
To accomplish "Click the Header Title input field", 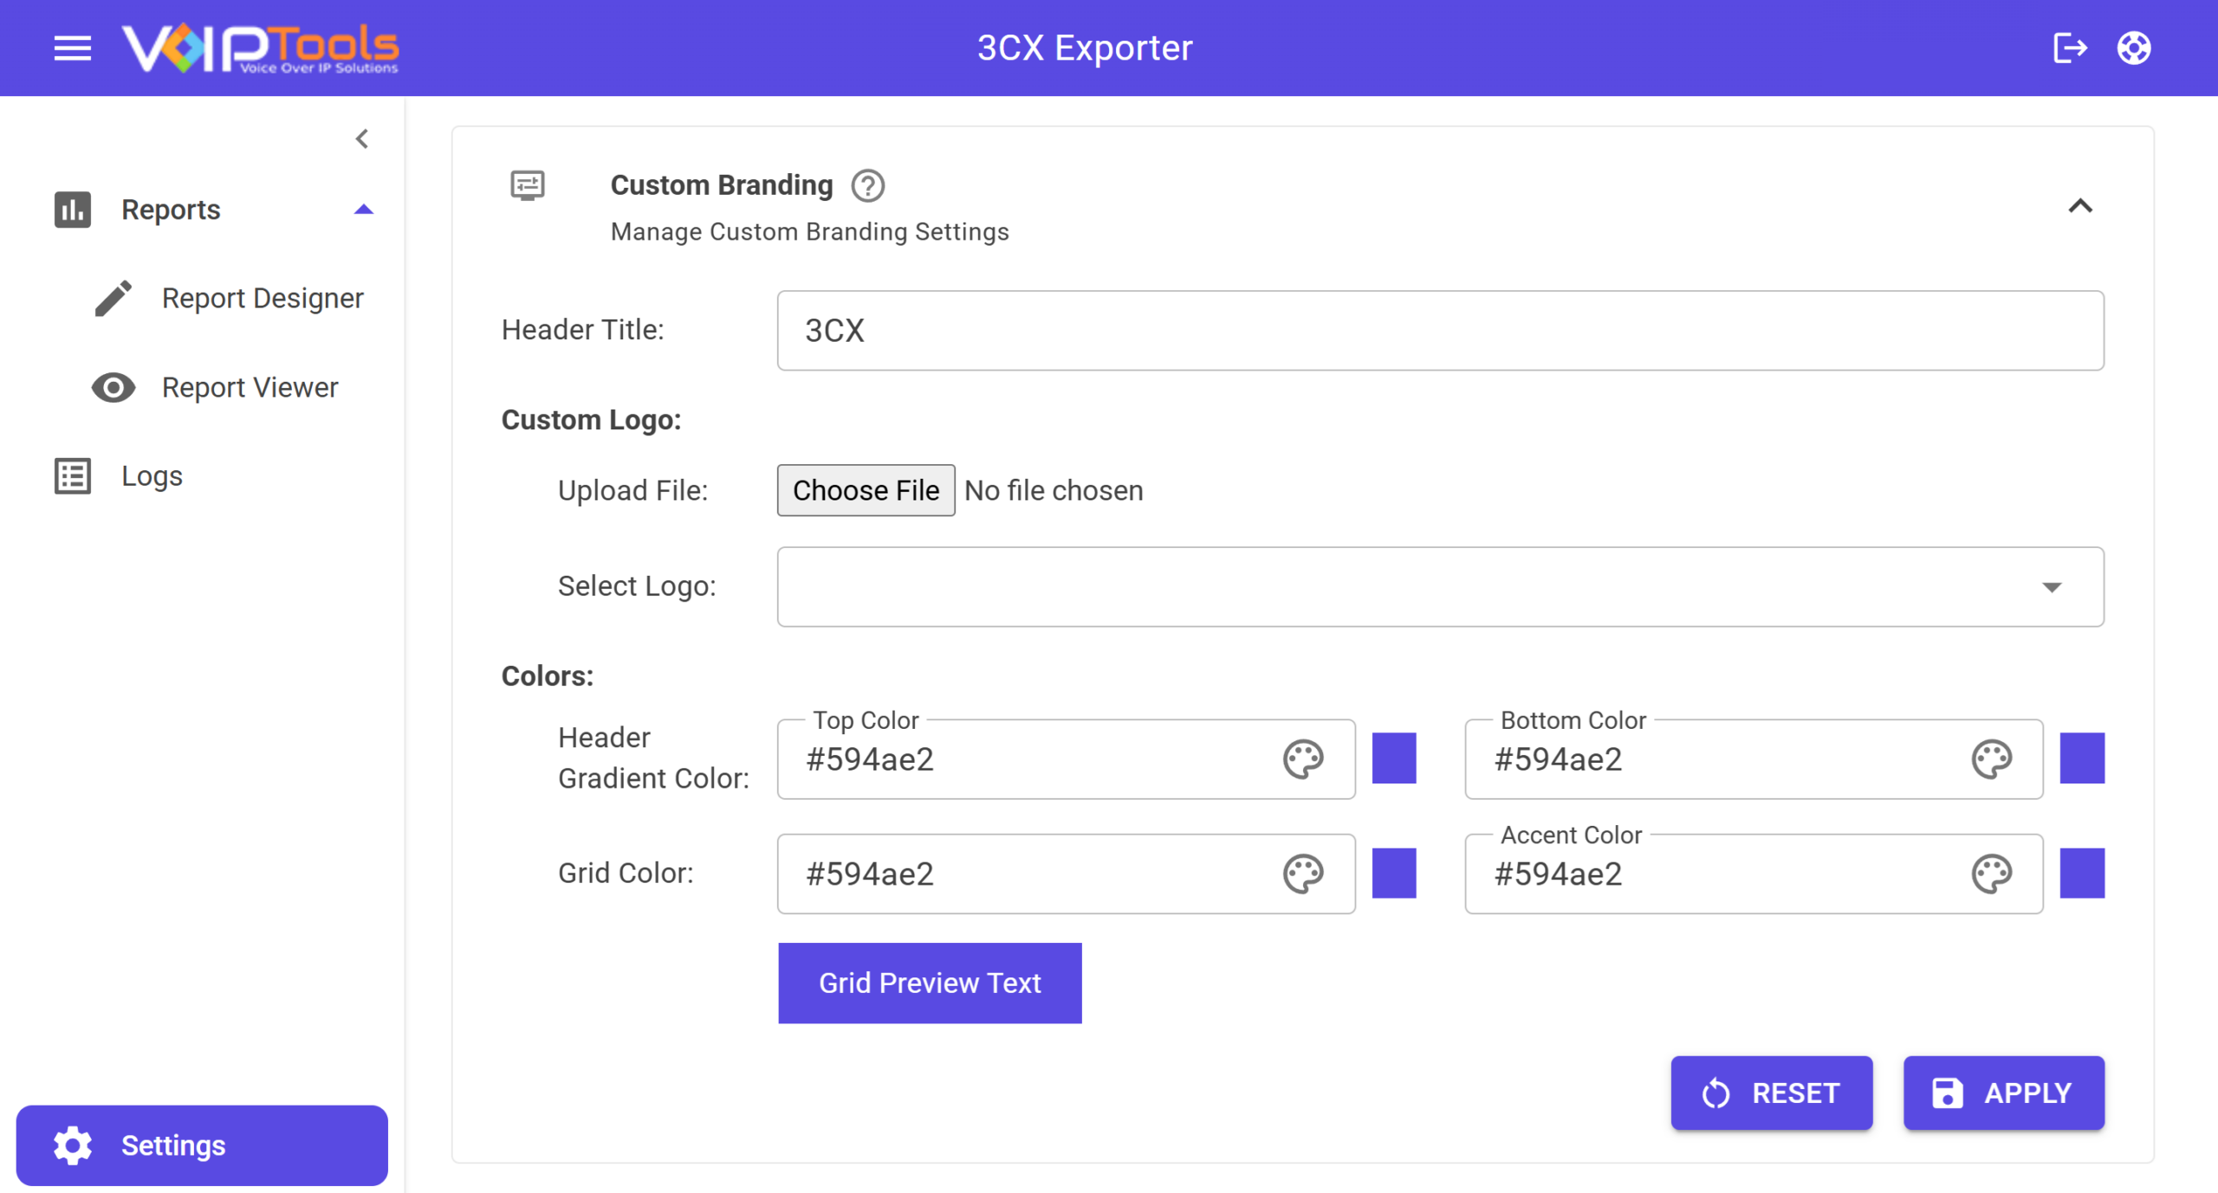I will click(x=1441, y=331).
